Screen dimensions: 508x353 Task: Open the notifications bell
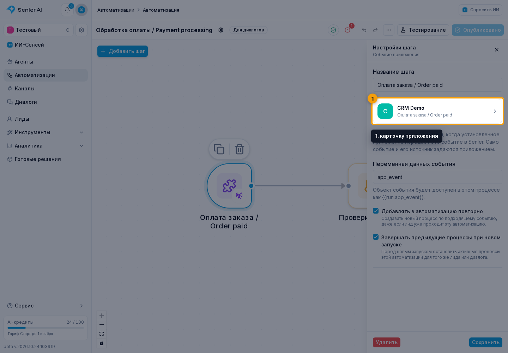tap(67, 10)
